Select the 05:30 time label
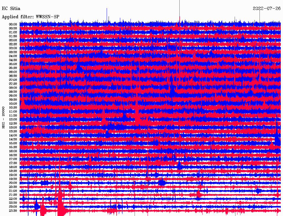 [13, 68]
